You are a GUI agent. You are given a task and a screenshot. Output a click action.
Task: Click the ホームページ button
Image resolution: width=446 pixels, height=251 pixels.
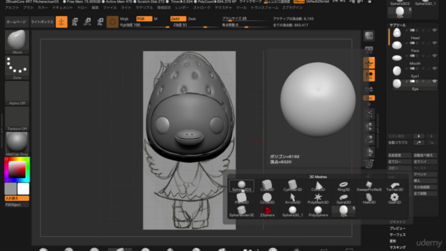point(16,22)
